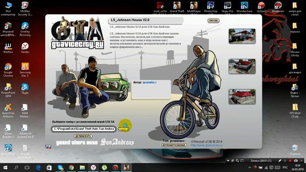The width and height of the screenshot is (306, 172).
Task: Expand hidden system tray icons chevron
Action: pyautogui.click(x=250, y=168)
